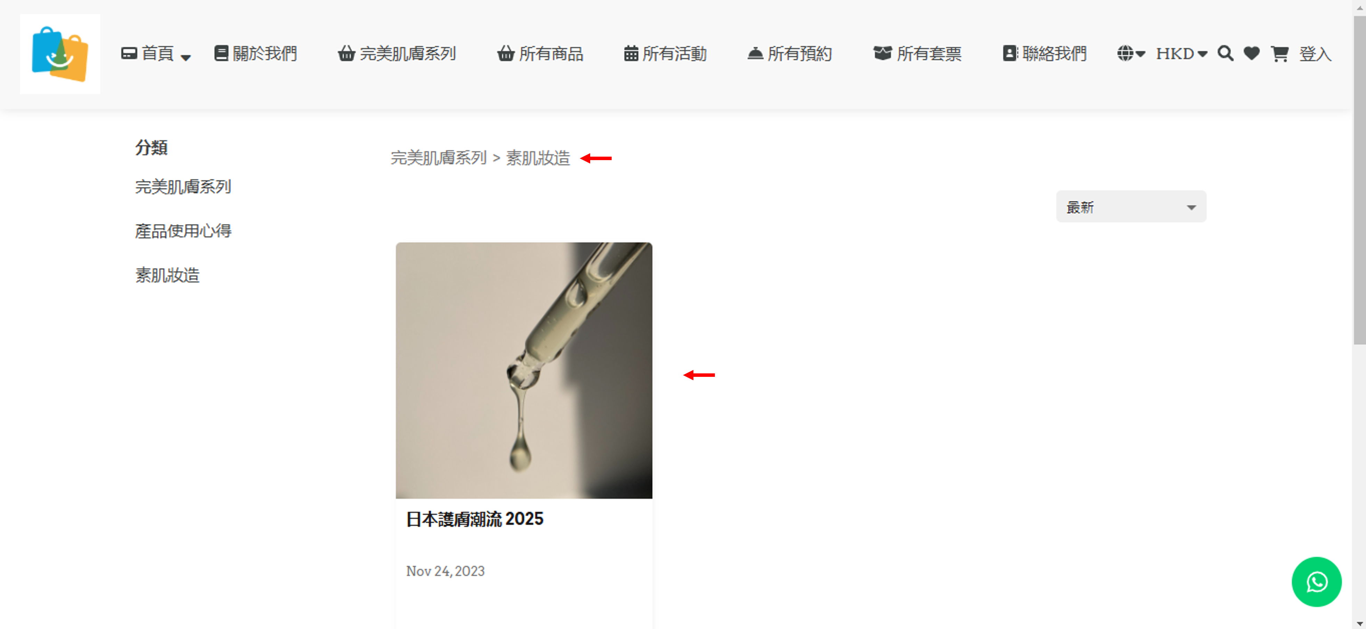
Task: Open the HKD currency dropdown
Action: tap(1181, 53)
